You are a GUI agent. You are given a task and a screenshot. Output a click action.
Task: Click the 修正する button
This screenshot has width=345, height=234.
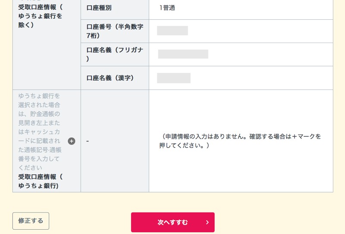[x=31, y=221]
